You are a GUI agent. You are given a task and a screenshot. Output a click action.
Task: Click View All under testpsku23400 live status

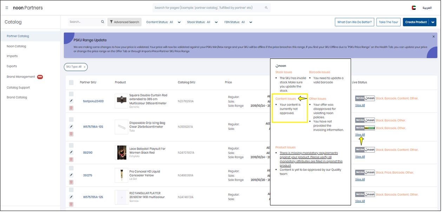click(359, 105)
